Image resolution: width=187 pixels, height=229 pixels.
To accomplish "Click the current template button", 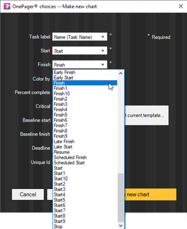I will [x=146, y=115].
